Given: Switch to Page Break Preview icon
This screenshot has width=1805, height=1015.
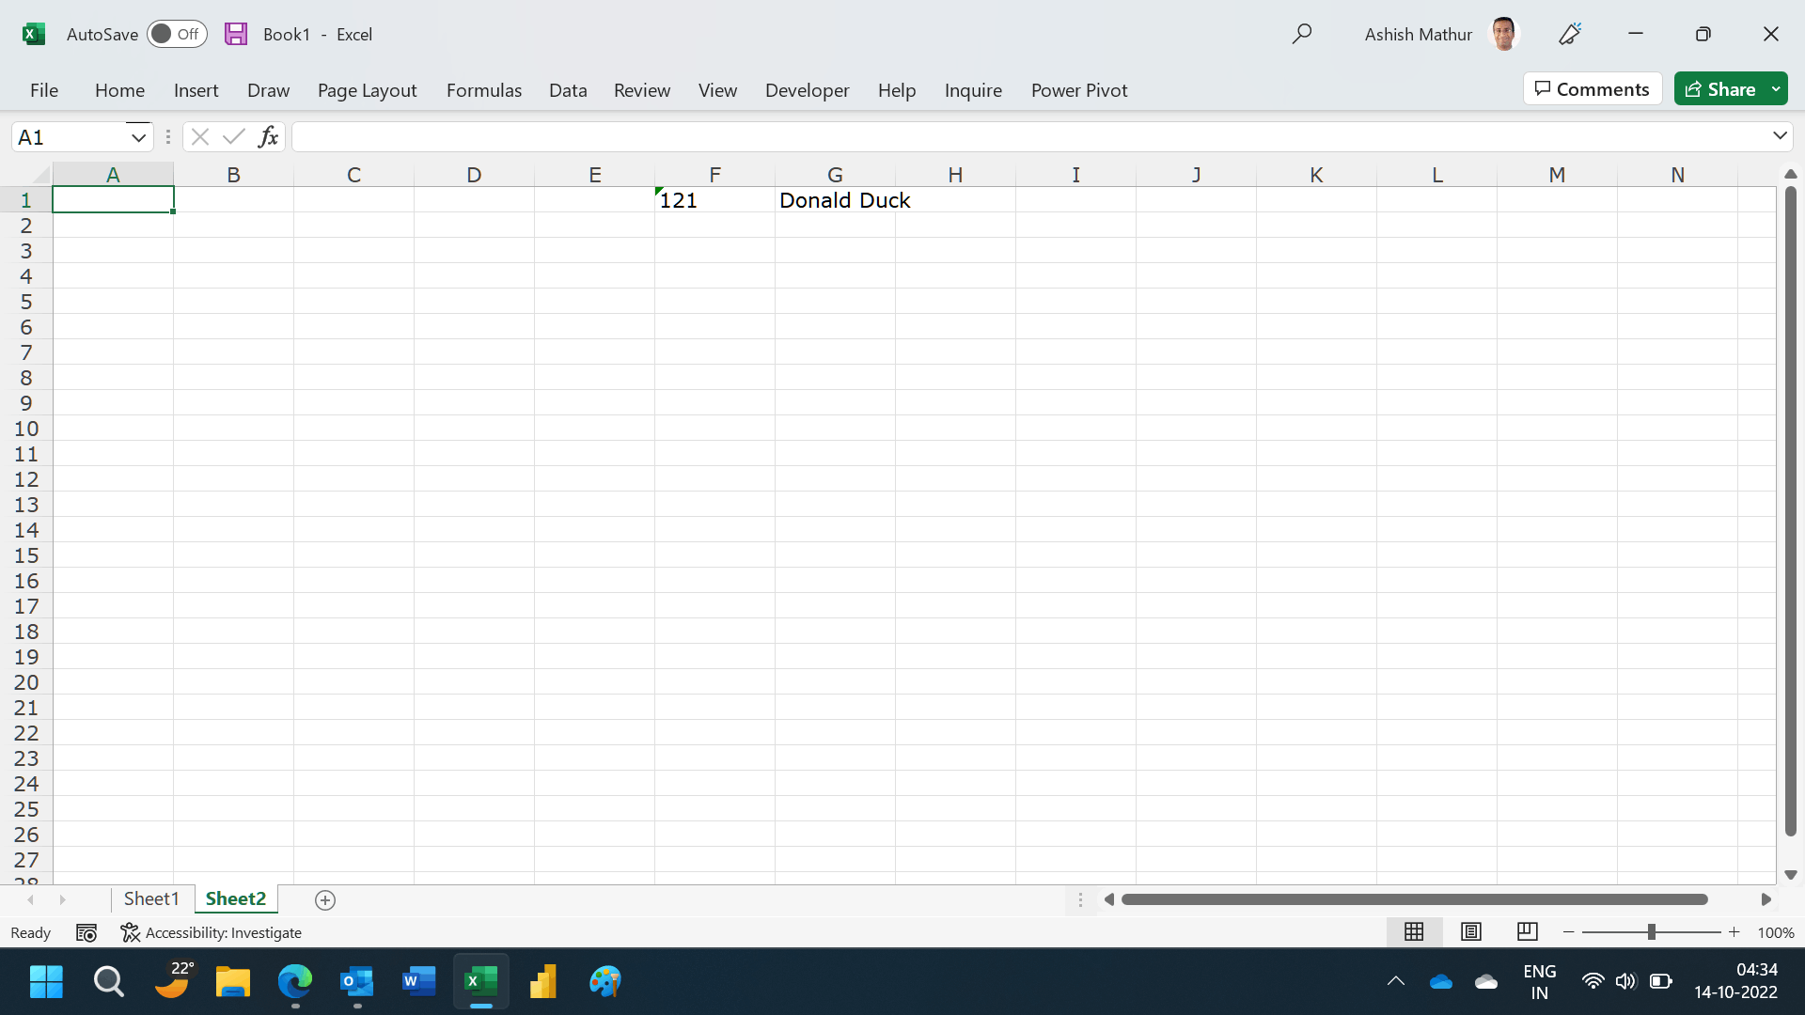Looking at the screenshot, I should tap(1527, 931).
